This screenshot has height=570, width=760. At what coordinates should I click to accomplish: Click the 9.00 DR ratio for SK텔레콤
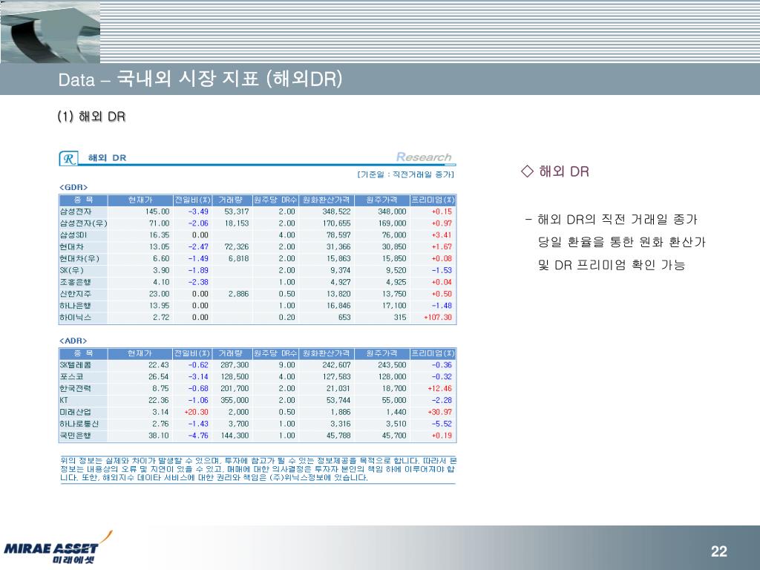[x=287, y=365]
